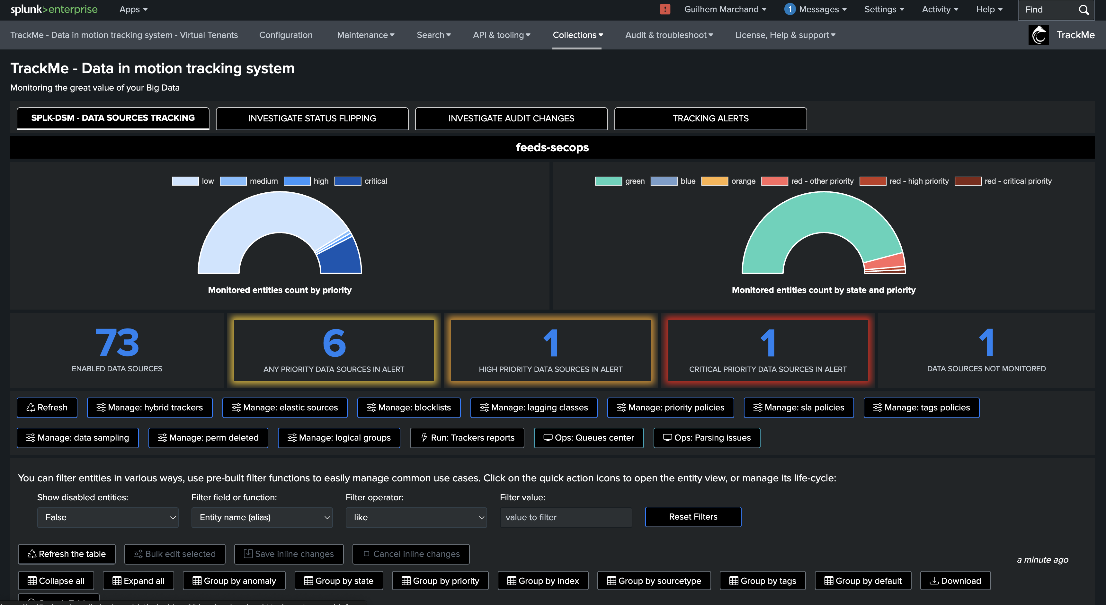Viewport: 1106px width, 605px height.
Task: Go to the Configuration page
Action: tap(286, 35)
